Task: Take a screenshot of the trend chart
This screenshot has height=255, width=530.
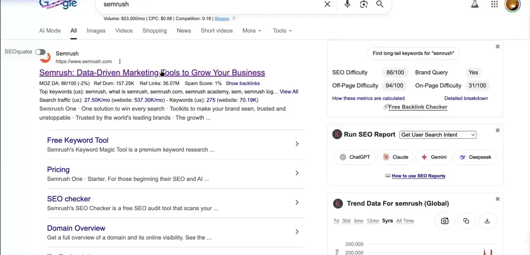Action: pos(445,221)
